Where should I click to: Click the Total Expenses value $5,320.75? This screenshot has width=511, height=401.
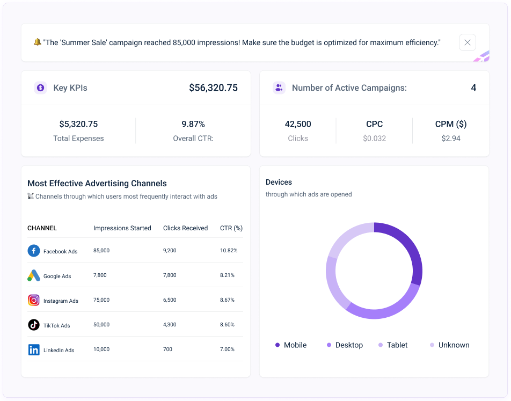pos(78,124)
